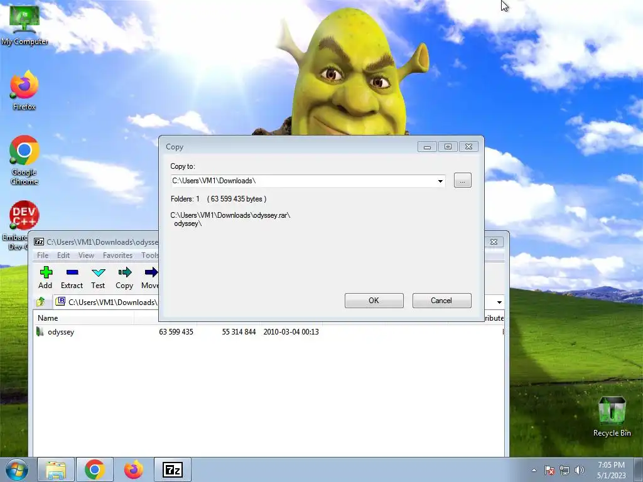Open the Firefox desktop shortcut
Image resolution: width=643 pixels, height=482 pixels.
coord(24,90)
